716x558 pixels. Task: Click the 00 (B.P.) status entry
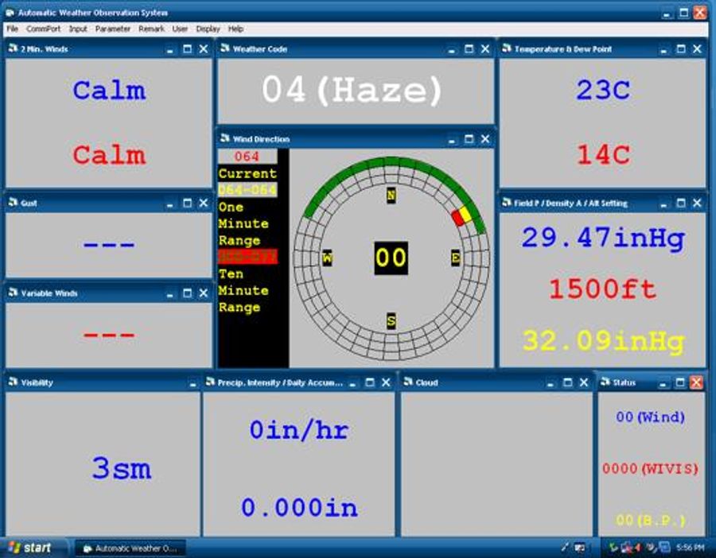(x=650, y=520)
